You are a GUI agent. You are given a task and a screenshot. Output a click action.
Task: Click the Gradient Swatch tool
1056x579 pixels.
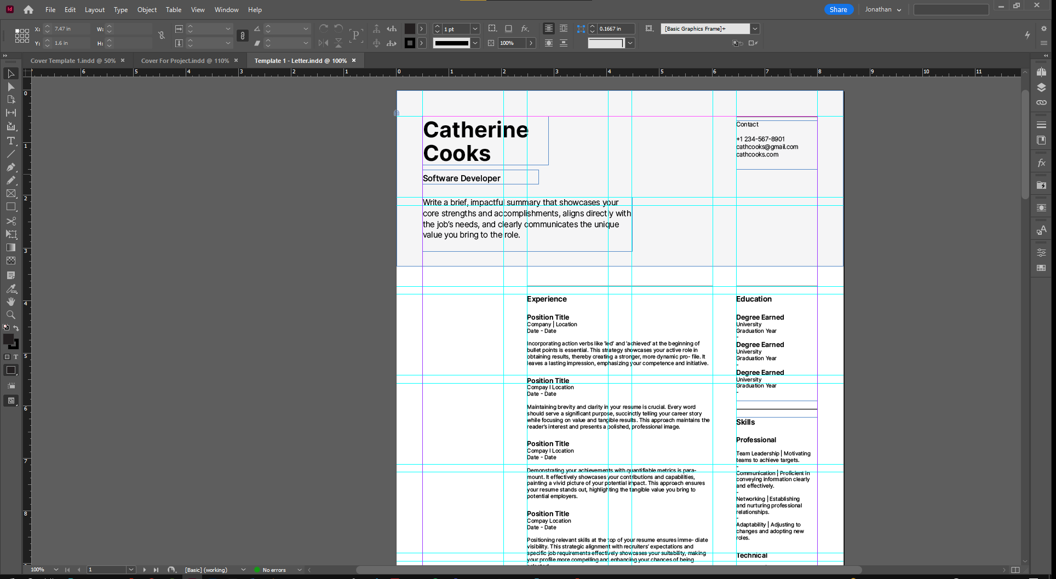click(x=10, y=247)
